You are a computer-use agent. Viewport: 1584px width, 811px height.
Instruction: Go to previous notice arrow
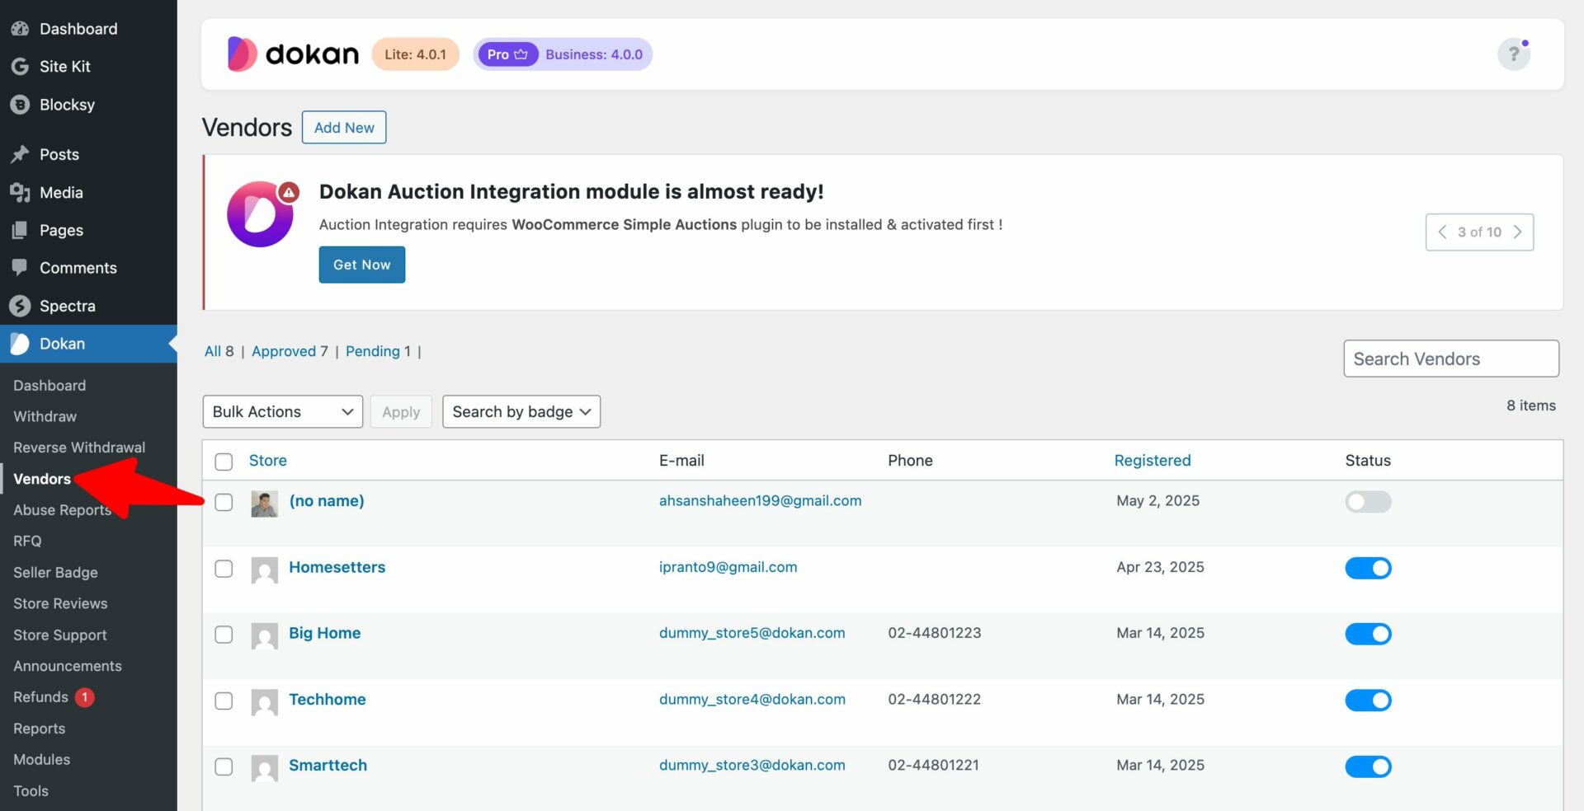click(x=1442, y=232)
